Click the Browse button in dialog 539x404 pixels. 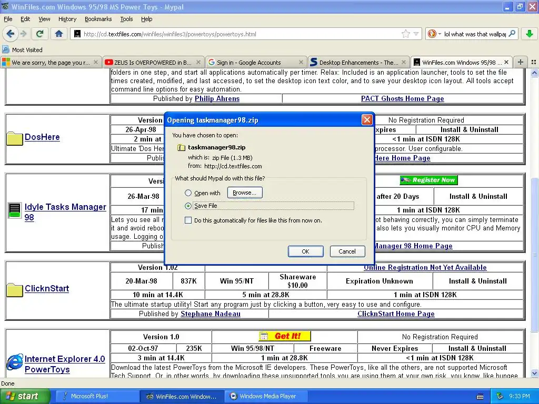[x=245, y=193]
